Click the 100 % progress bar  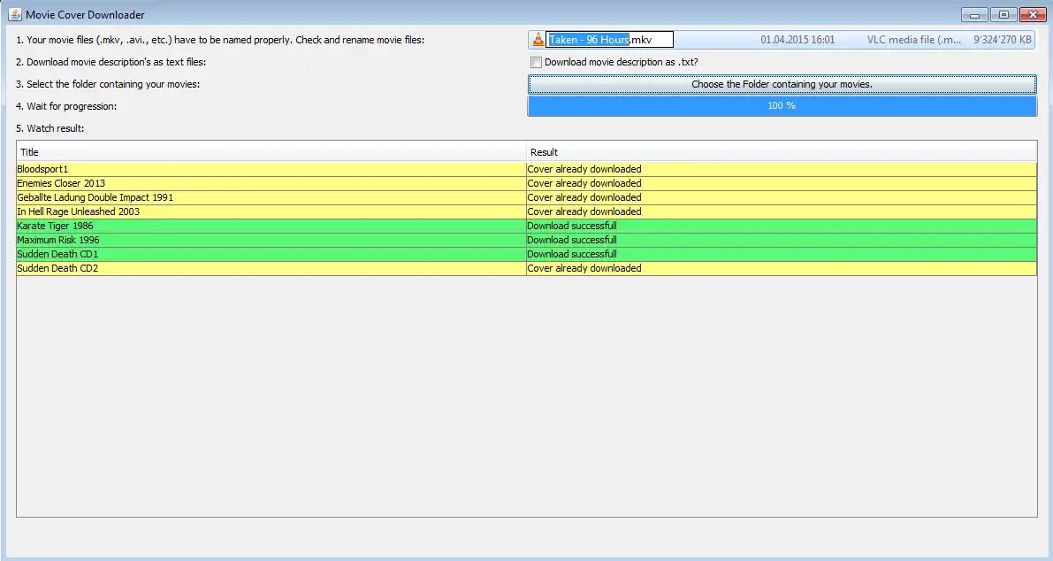[x=782, y=105]
